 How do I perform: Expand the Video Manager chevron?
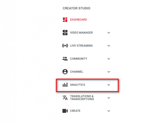coord(109,33)
